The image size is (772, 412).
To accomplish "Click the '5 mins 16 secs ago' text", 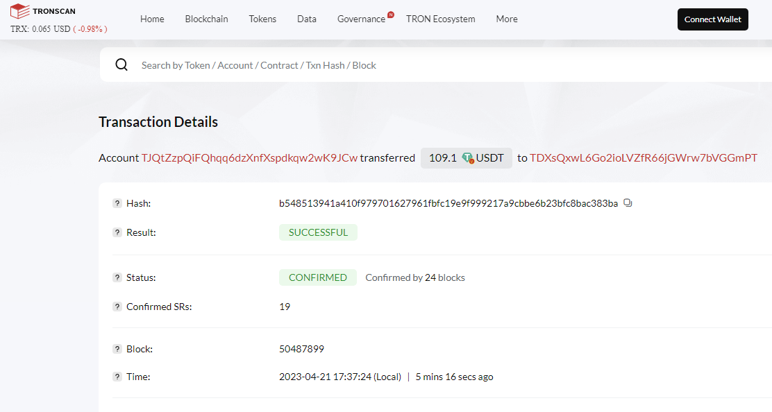I will click(x=455, y=377).
